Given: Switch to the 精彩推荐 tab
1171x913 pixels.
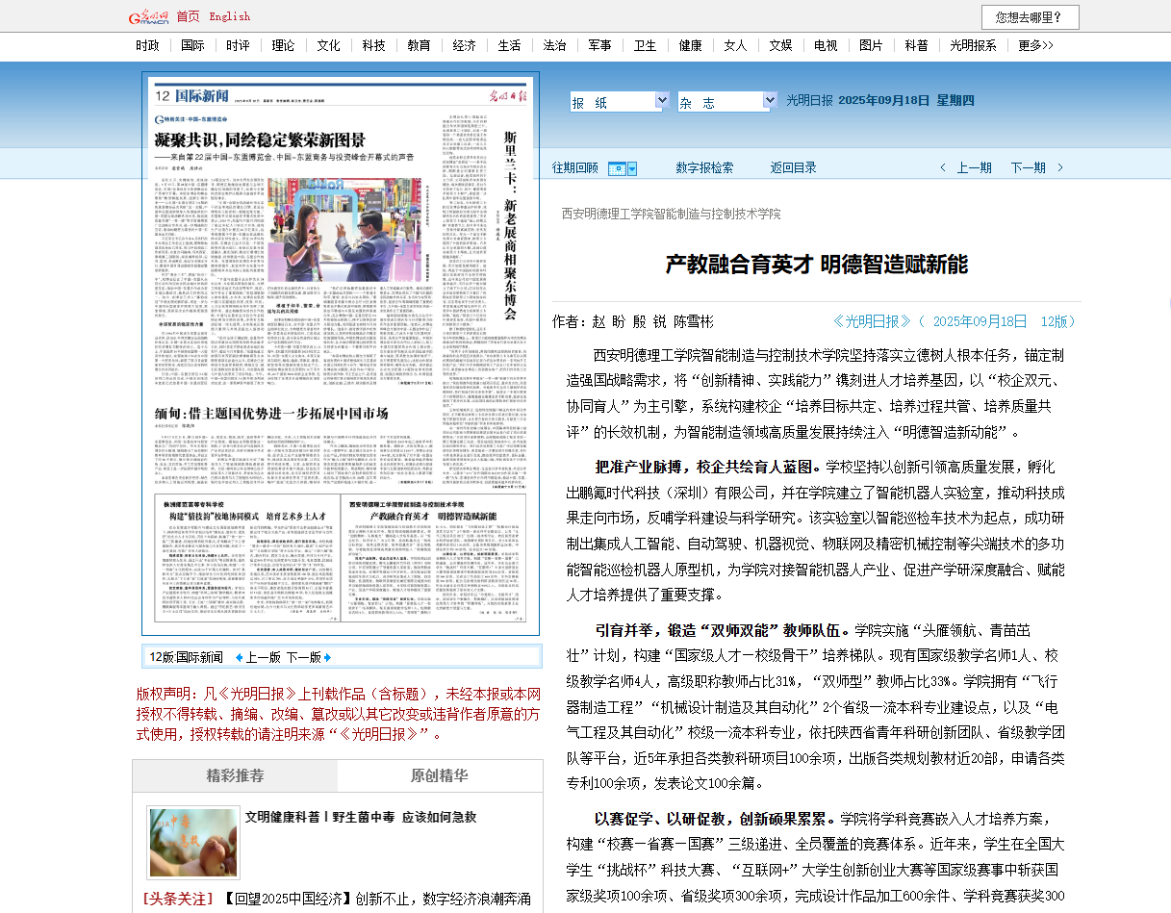Looking at the screenshot, I should click(x=235, y=776).
